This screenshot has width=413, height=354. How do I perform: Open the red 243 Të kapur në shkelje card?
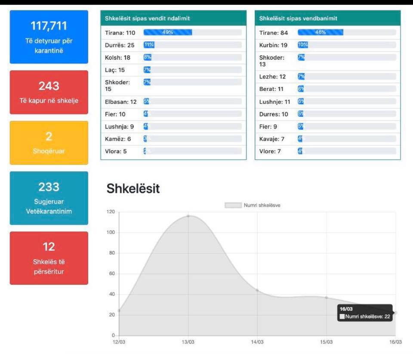[x=49, y=92]
